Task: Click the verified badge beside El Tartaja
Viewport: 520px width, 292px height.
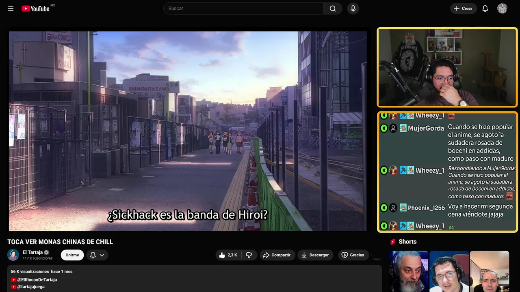Action: pyautogui.click(x=46, y=252)
